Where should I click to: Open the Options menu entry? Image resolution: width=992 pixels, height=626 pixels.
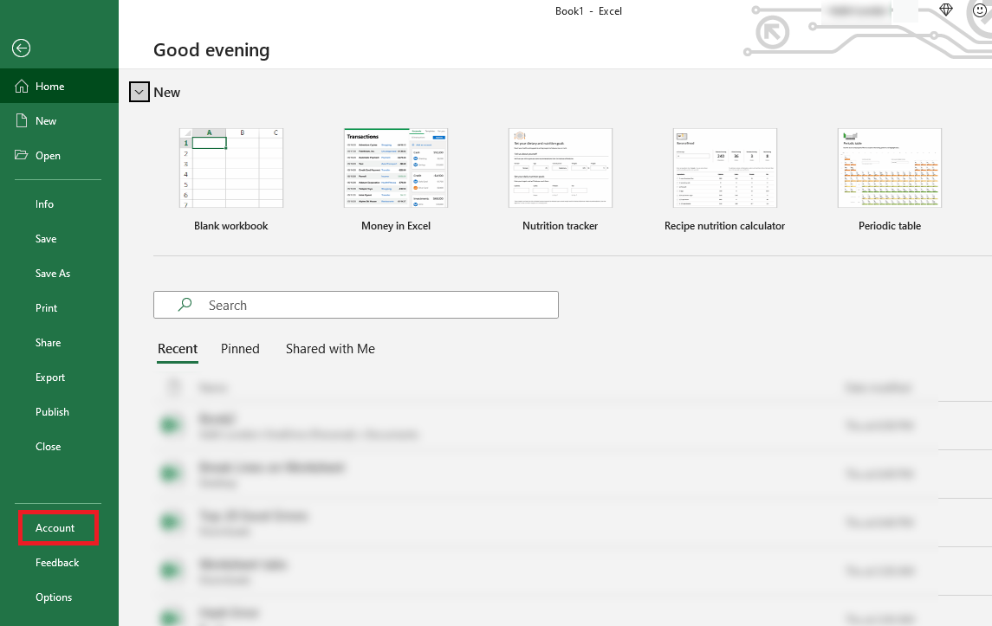coord(54,597)
